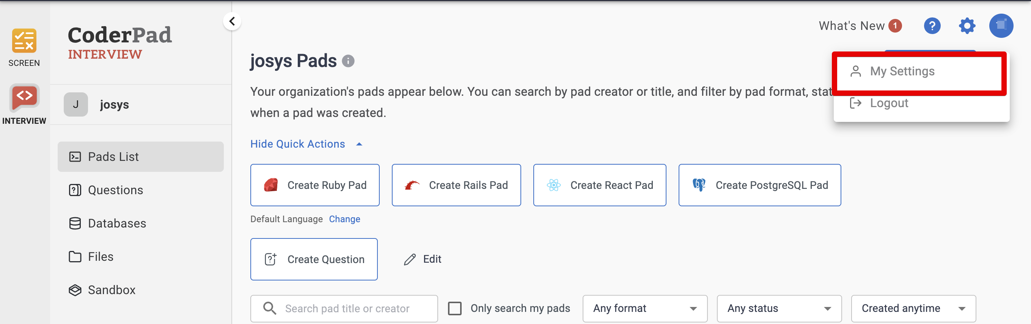
Task: Open the settings gear icon
Action: (967, 26)
